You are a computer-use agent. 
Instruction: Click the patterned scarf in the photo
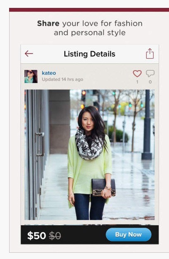click(89, 144)
